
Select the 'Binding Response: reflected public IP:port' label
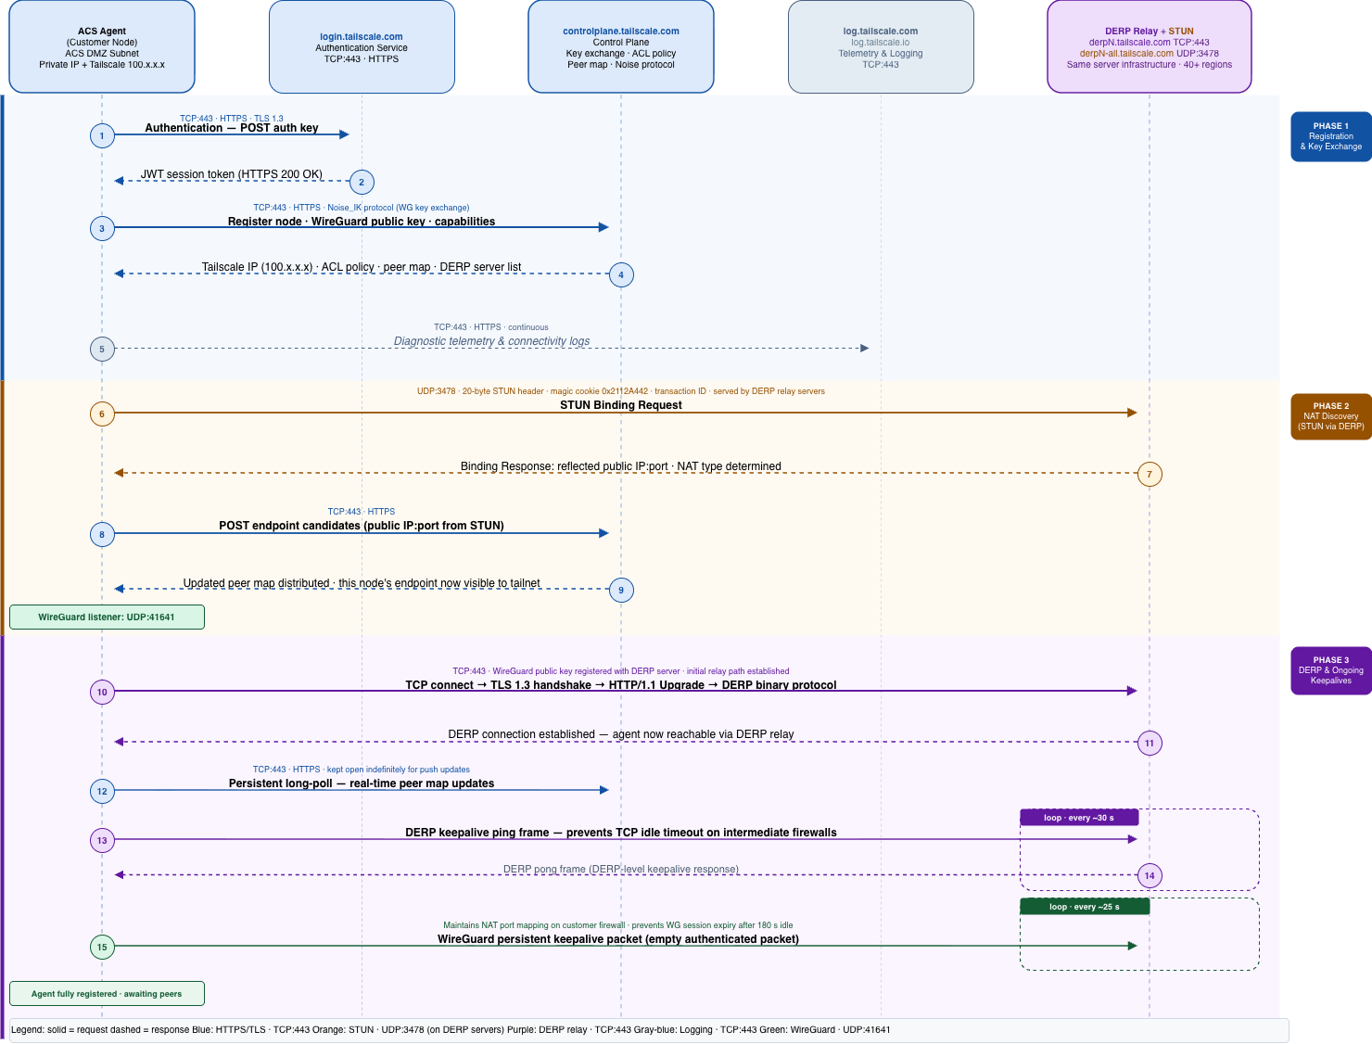621,466
